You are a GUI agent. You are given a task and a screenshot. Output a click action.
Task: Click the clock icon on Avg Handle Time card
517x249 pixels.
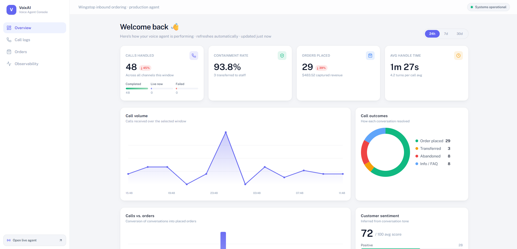coord(458,56)
